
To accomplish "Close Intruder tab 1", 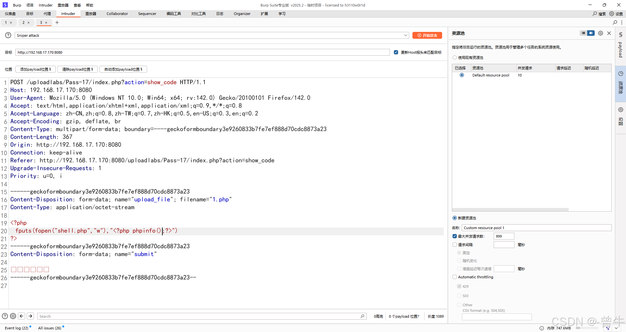I will tap(11, 22).
